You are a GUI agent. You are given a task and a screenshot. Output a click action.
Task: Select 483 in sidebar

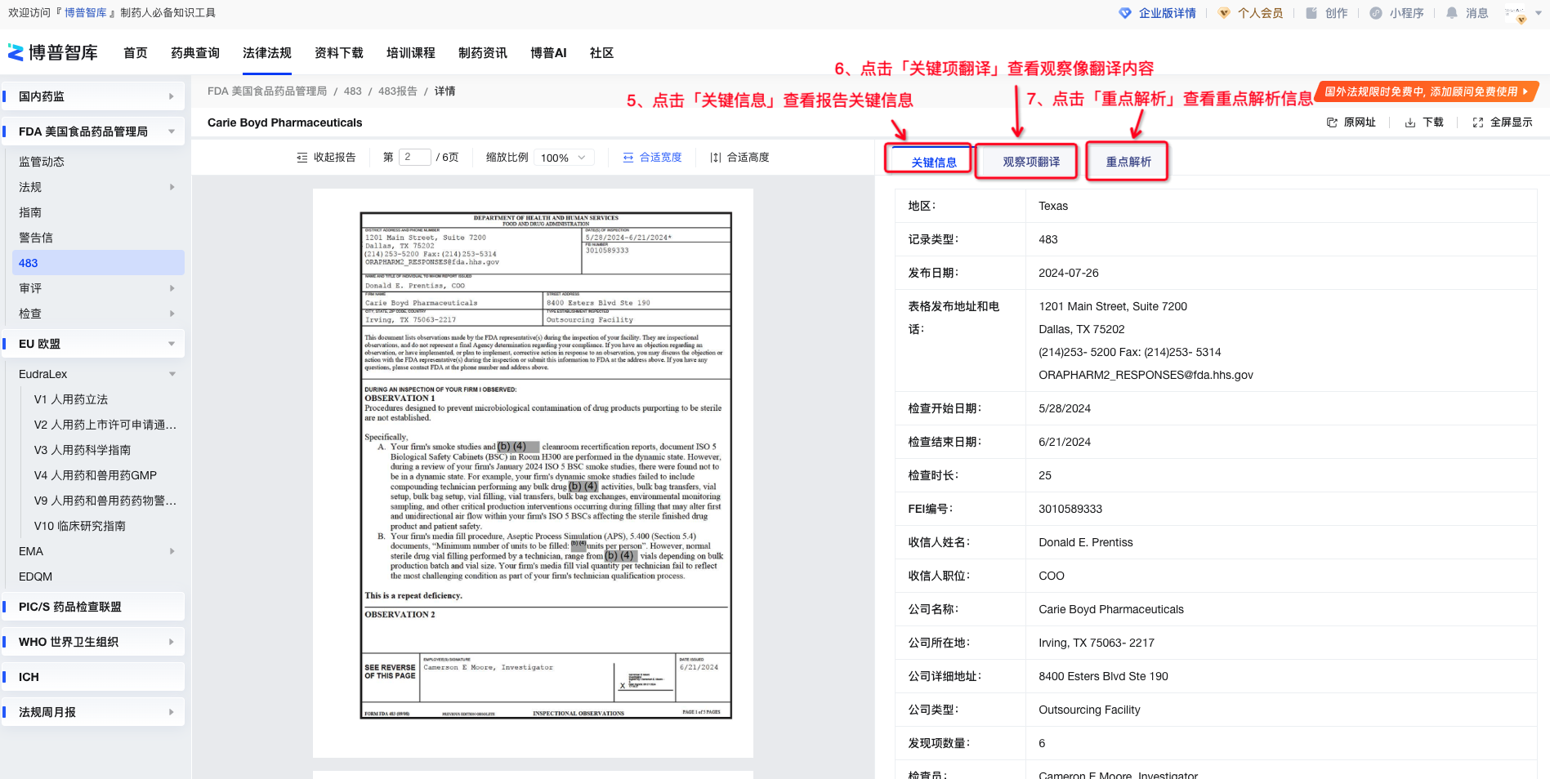tap(98, 263)
